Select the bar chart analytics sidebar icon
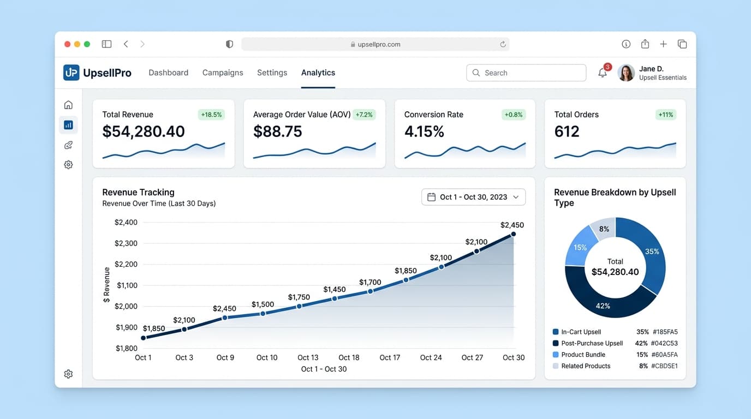Screen dimensions: 751x419 click(x=68, y=125)
